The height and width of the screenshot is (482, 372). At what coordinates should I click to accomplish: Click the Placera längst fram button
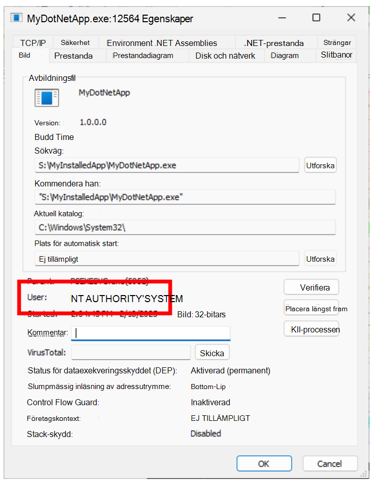(x=312, y=308)
